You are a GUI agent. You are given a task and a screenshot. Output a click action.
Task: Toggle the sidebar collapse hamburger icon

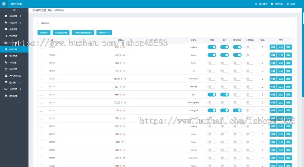click(x=14, y=10)
